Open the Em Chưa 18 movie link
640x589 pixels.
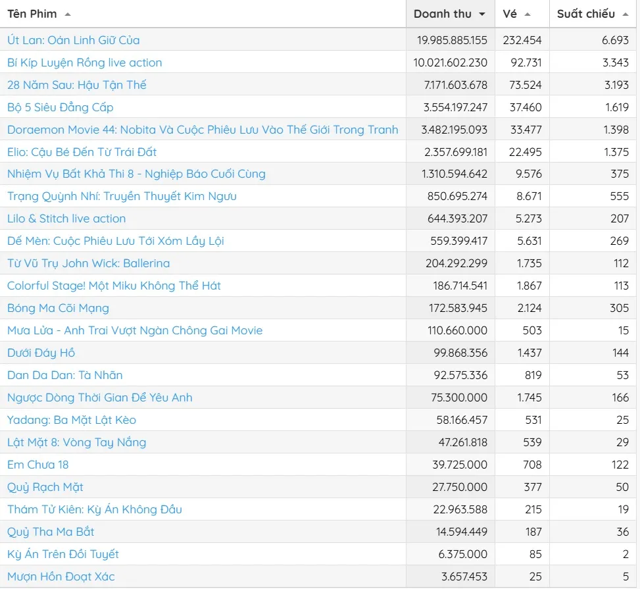(37, 465)
